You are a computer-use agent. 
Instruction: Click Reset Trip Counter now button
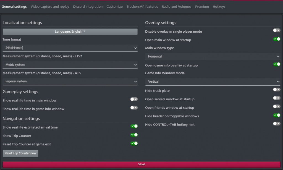click(x=20, y=153)
